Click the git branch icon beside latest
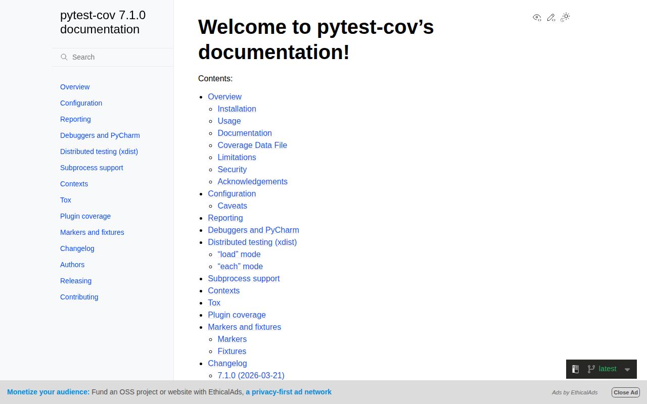Image resolution: width=647 pixels, height=404 pixels. tap(591, 369)
